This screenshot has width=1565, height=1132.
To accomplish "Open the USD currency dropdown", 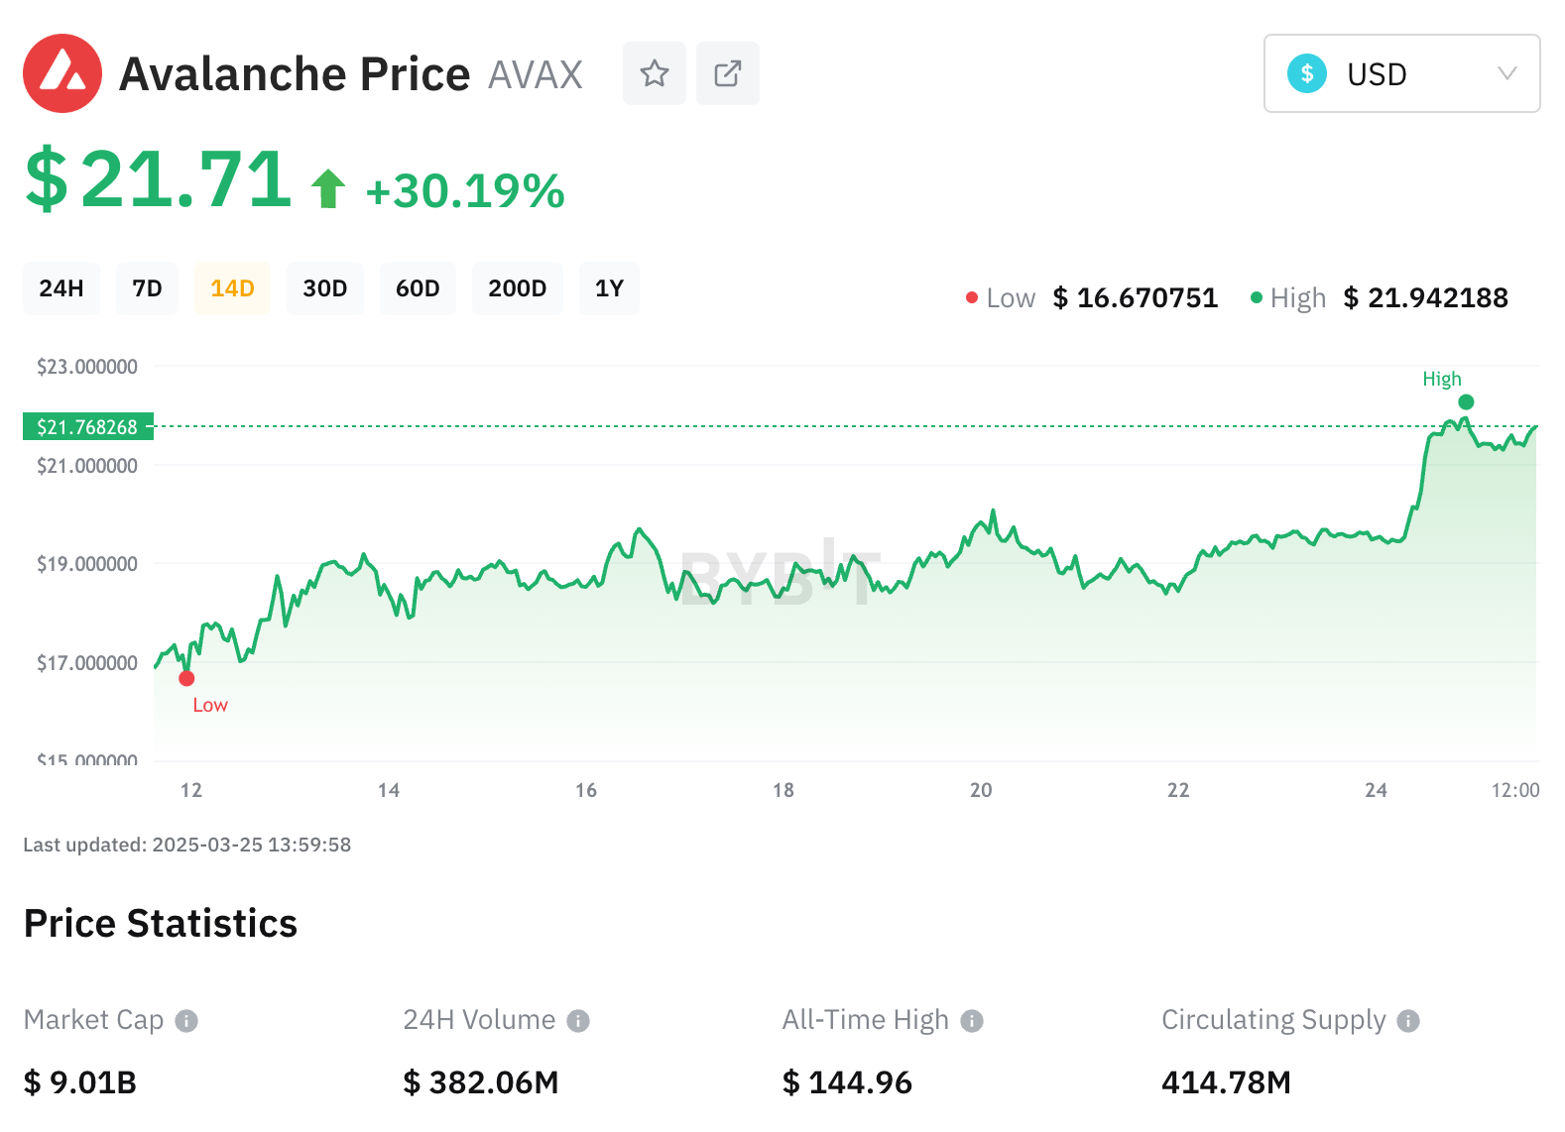I will point(1401,73).
